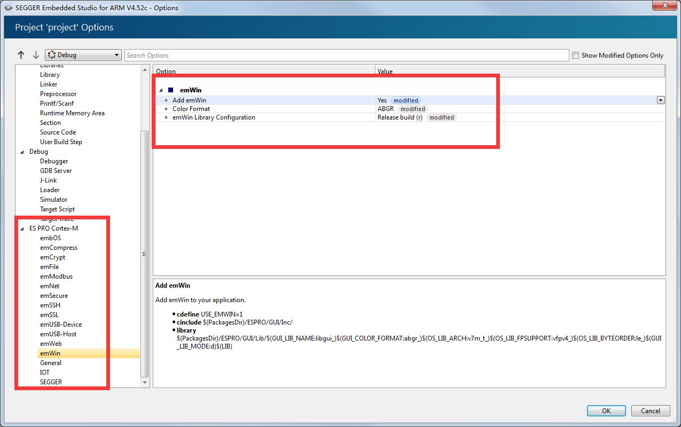Image resolution: width=681 pixels, height=427 pixels.
Task: Close the Options dialog window
Action: pos(664,5)
